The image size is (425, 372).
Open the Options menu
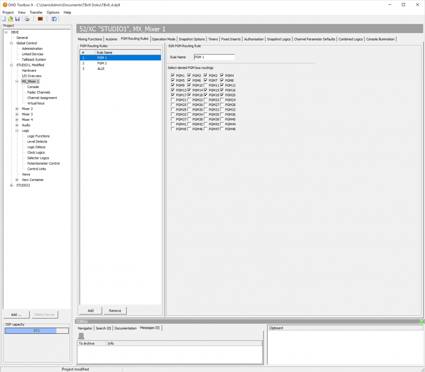click(53, 12)
